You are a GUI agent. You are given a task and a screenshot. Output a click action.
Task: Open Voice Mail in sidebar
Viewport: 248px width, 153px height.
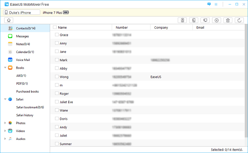click(23, 60)
